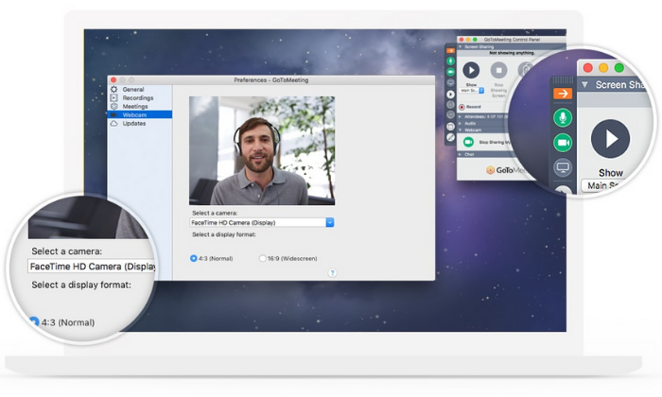Open General preferences via the gear icon

click(114, 90)
